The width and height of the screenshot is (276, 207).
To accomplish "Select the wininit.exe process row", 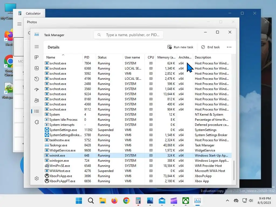I will pos(137,156).
